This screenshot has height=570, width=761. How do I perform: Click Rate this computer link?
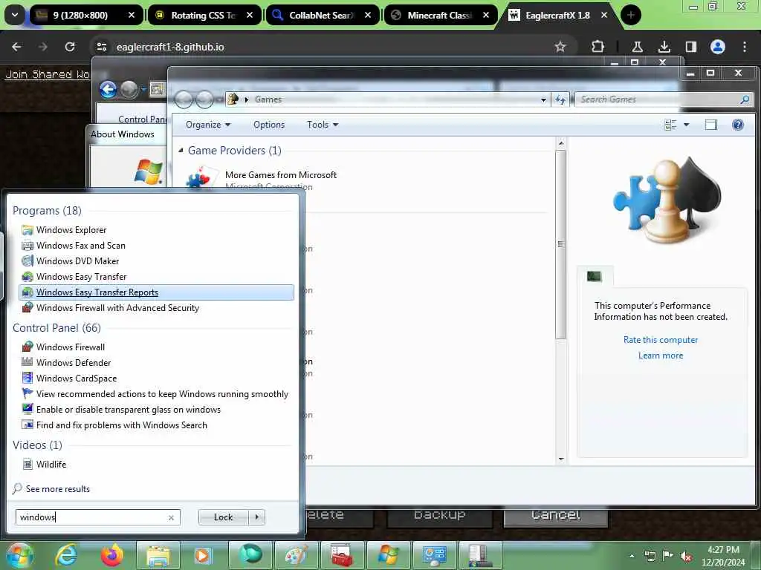pos(661,340)
